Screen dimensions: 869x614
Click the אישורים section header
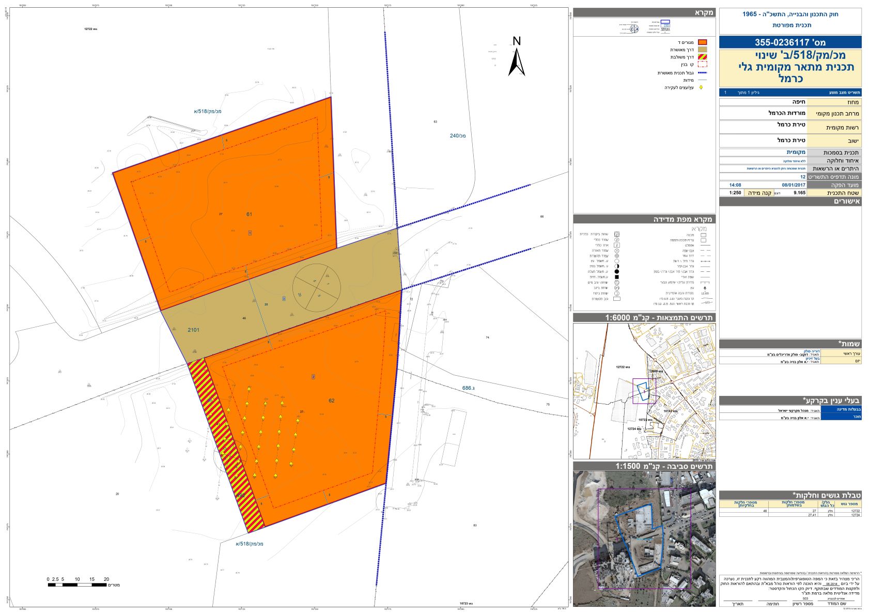[x=789, y=202]
